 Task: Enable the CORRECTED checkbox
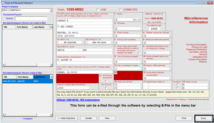(120, 9)
